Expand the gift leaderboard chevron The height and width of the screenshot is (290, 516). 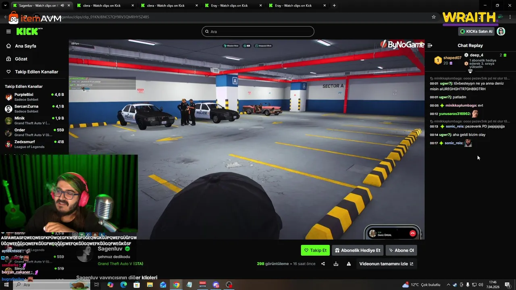tap(470, 71)
